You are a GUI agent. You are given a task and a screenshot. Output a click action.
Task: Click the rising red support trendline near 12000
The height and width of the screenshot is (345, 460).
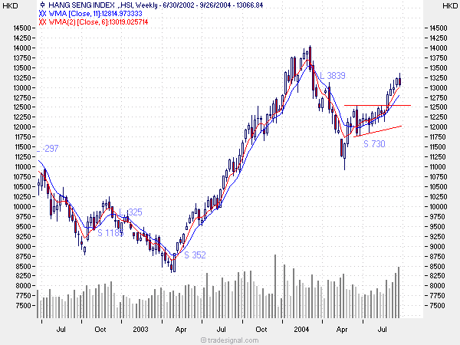(377, 131)
